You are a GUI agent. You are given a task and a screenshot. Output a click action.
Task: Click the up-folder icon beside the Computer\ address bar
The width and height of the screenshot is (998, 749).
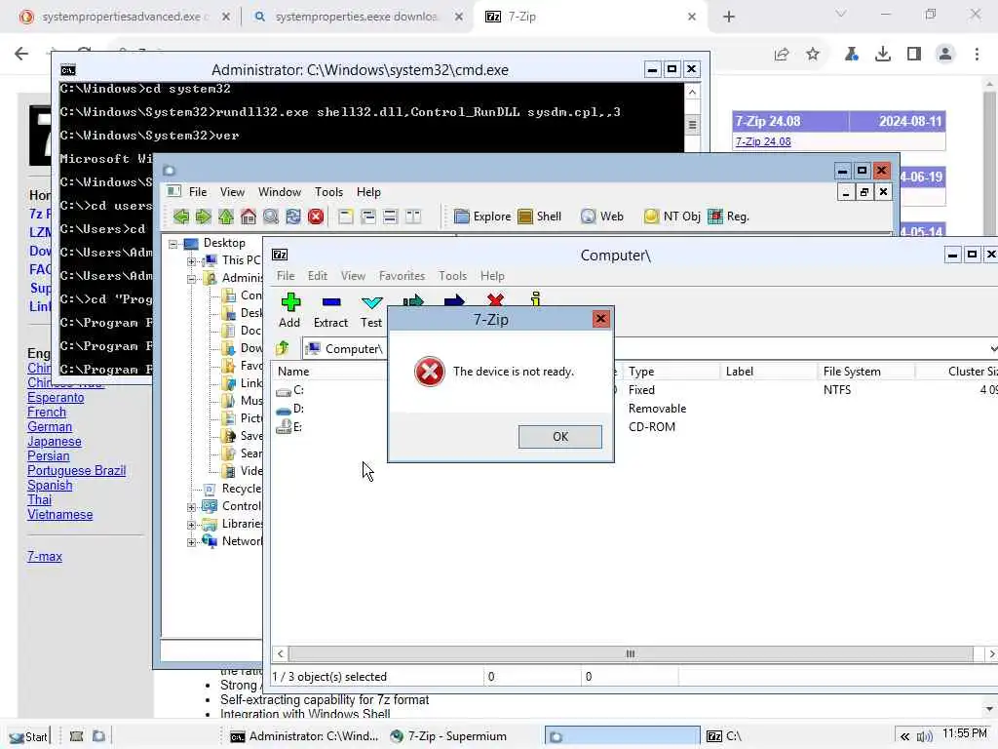[283, 348]
